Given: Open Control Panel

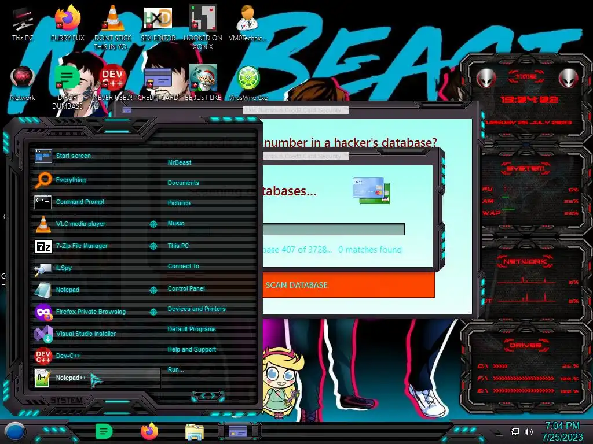Looking at the screenshot, I should pos(186,288).
